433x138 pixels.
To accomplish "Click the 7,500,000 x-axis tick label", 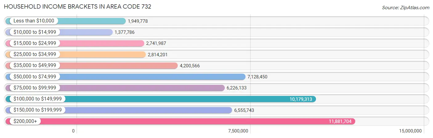I will 238,131.
